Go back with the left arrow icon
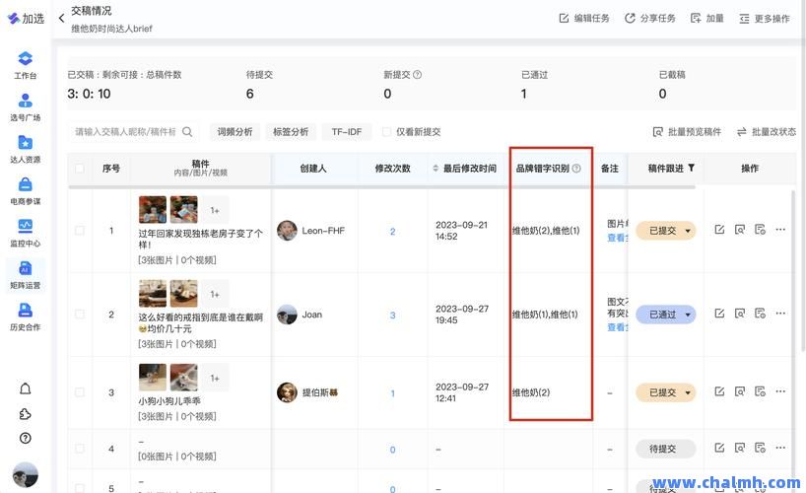 (x=62, y=19)
